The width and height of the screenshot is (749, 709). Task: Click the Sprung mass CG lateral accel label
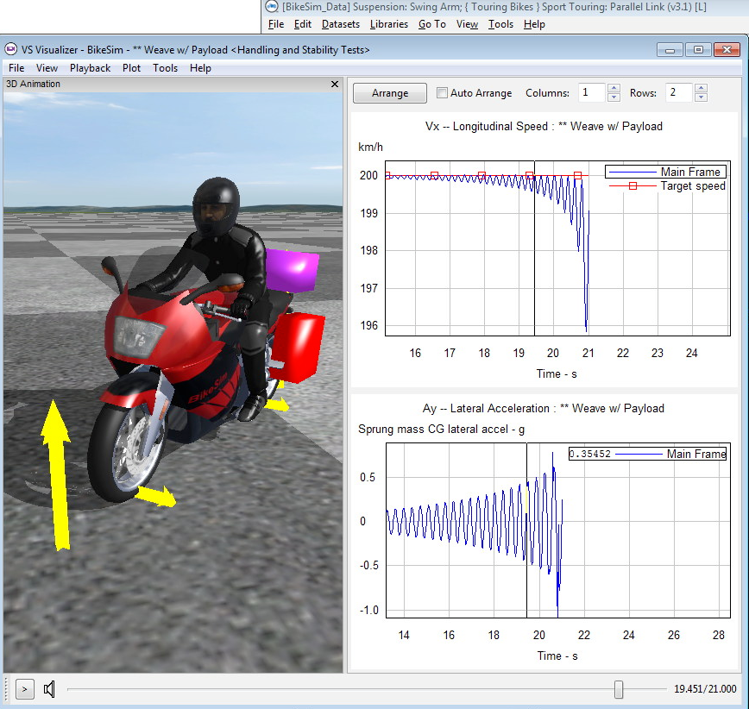click(x=442, y=430)
